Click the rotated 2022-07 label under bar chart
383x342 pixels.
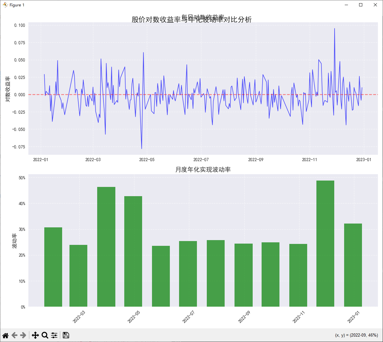pyautogui.click(x=189, y=317)
